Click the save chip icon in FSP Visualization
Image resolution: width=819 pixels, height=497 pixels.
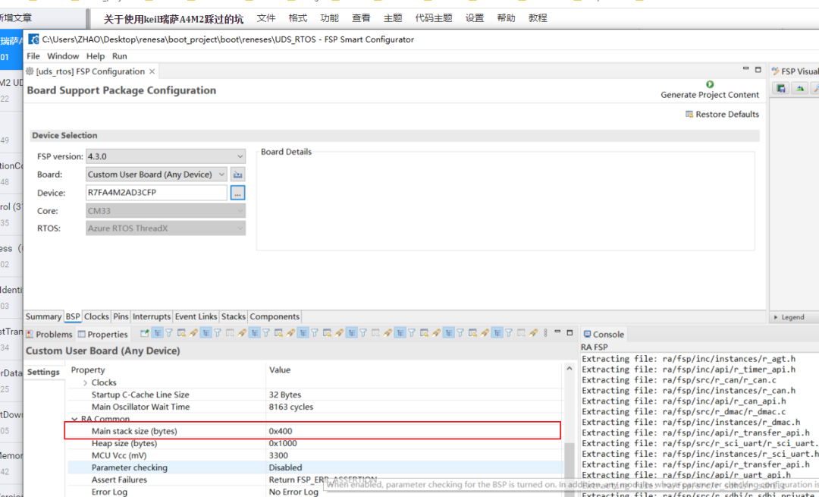781,88
